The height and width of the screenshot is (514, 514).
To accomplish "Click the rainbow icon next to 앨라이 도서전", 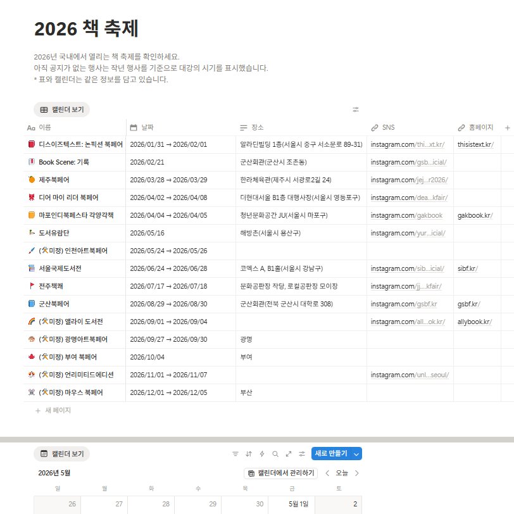I will pos(32,322).
